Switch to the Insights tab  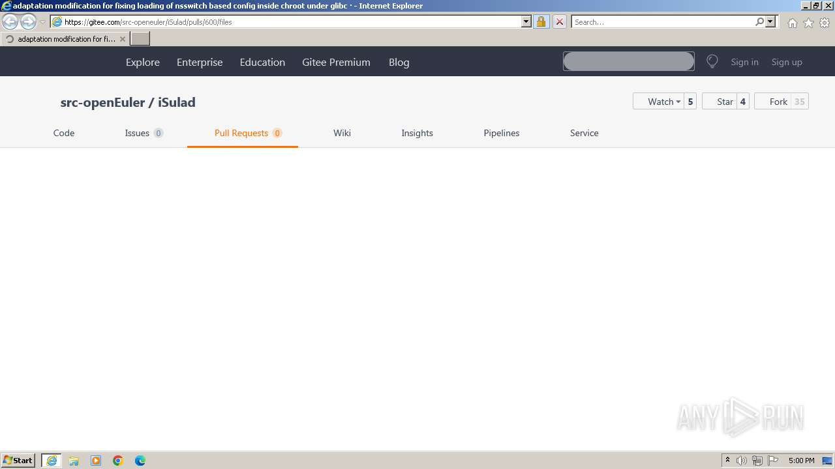click(x=417, y=133)
